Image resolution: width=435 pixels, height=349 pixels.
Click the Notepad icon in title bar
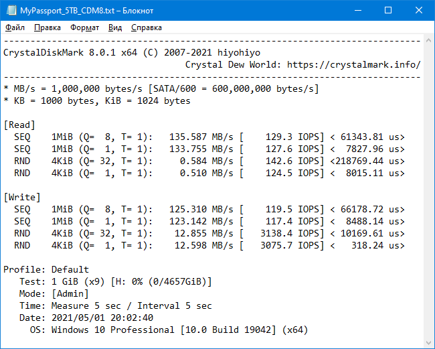(x=11, y=11)
